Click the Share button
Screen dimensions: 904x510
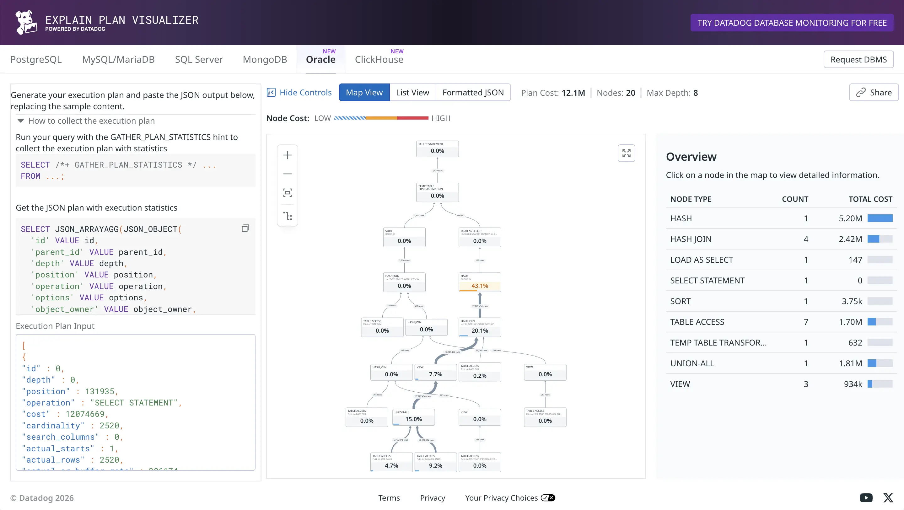874,93
